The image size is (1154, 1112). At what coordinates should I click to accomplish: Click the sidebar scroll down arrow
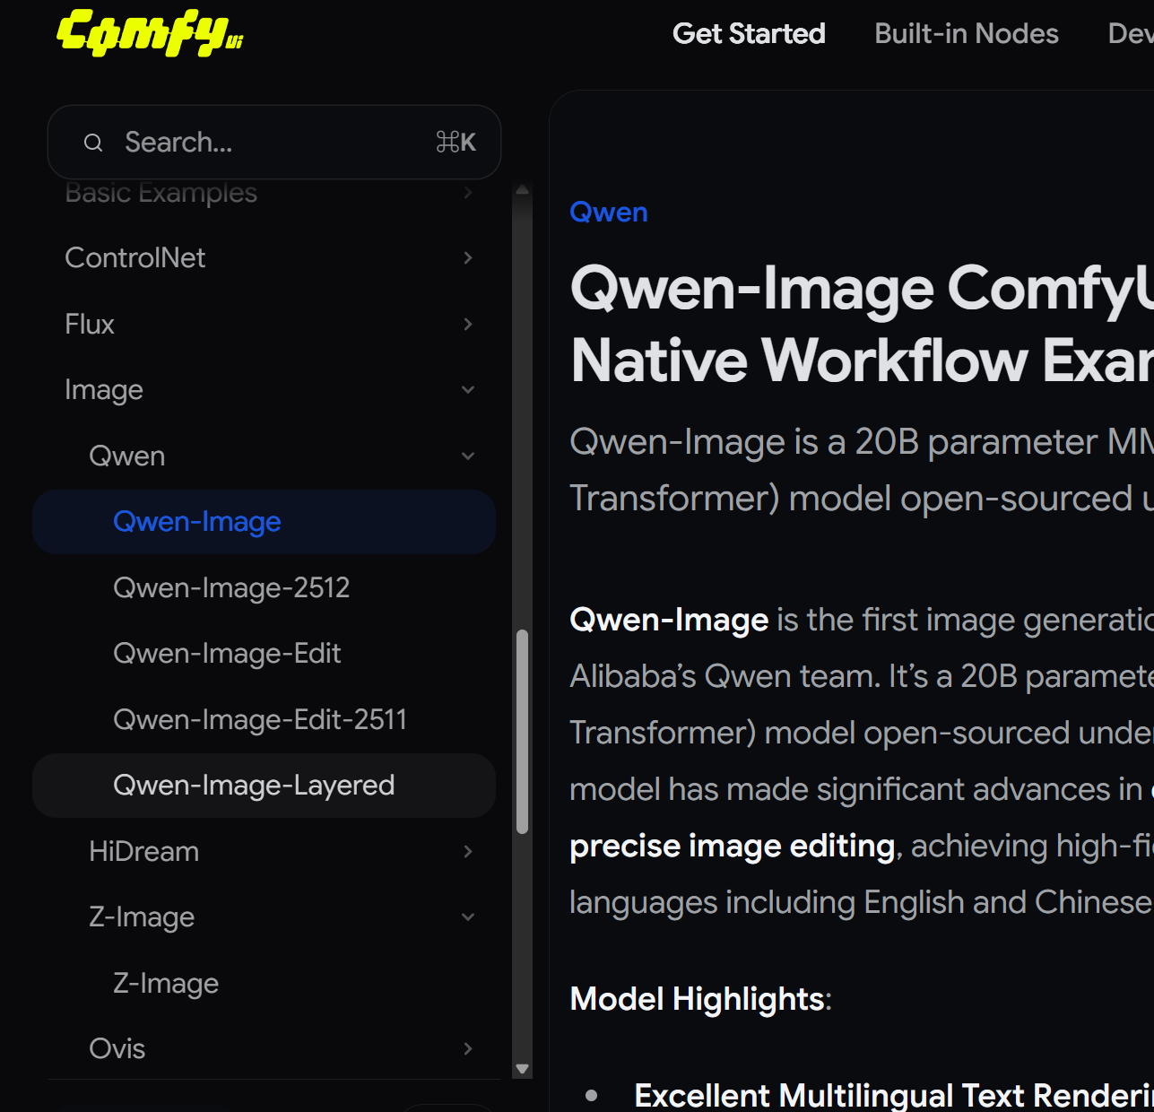click(x=522, y=1069)
